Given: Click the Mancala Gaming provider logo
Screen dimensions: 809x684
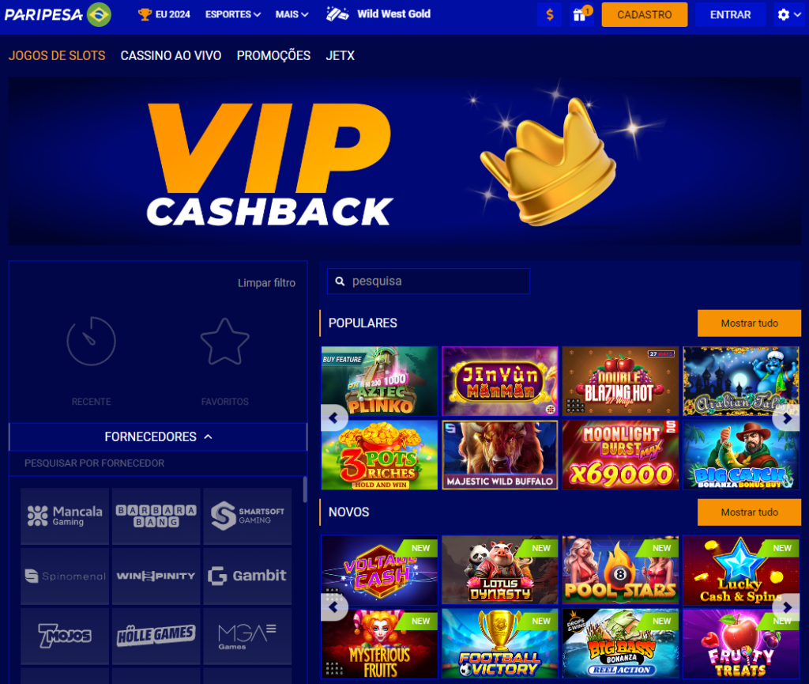Looking at the screenshot, I should [65, 516].
